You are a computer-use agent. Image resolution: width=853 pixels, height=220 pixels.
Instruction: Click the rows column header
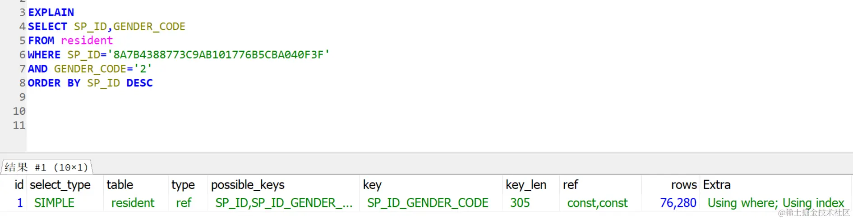pos(683,185)
